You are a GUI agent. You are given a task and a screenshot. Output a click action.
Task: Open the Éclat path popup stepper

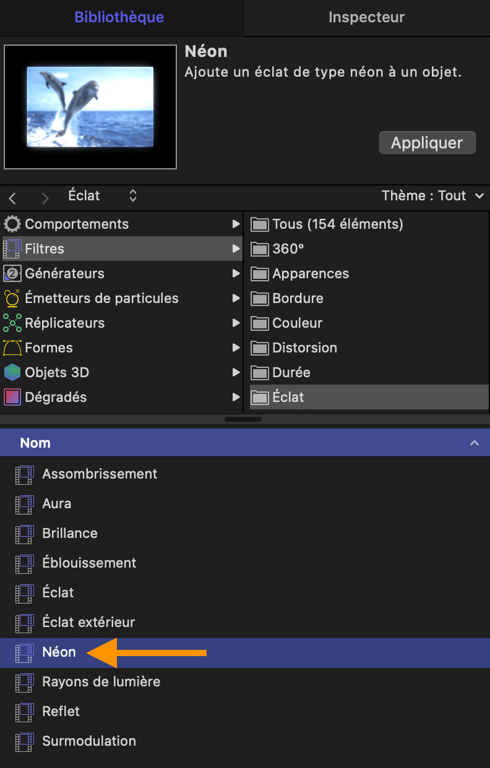pyautogui.click(x=133, y=196)
